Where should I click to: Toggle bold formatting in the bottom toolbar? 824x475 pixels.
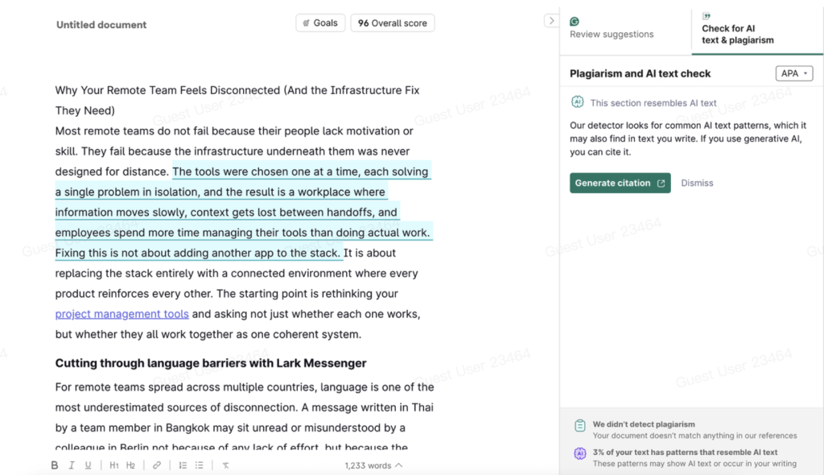pos(55,465)
